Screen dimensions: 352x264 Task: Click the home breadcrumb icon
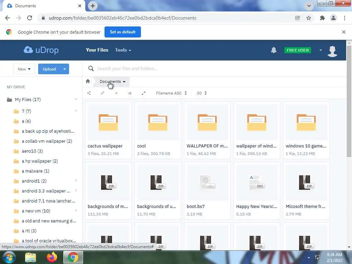(x=88, y=81)
